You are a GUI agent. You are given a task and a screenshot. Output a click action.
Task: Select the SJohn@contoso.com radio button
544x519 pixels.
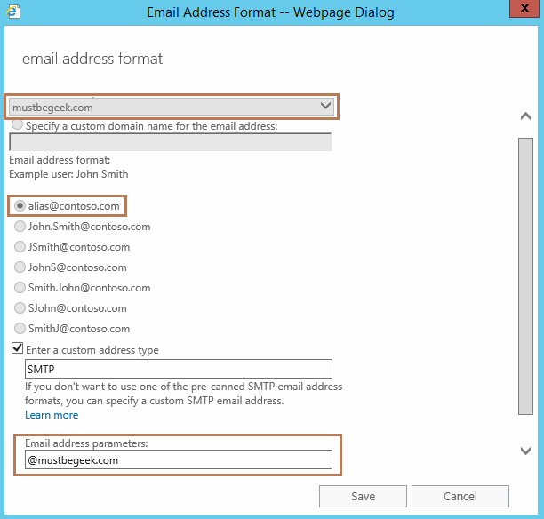20,308
